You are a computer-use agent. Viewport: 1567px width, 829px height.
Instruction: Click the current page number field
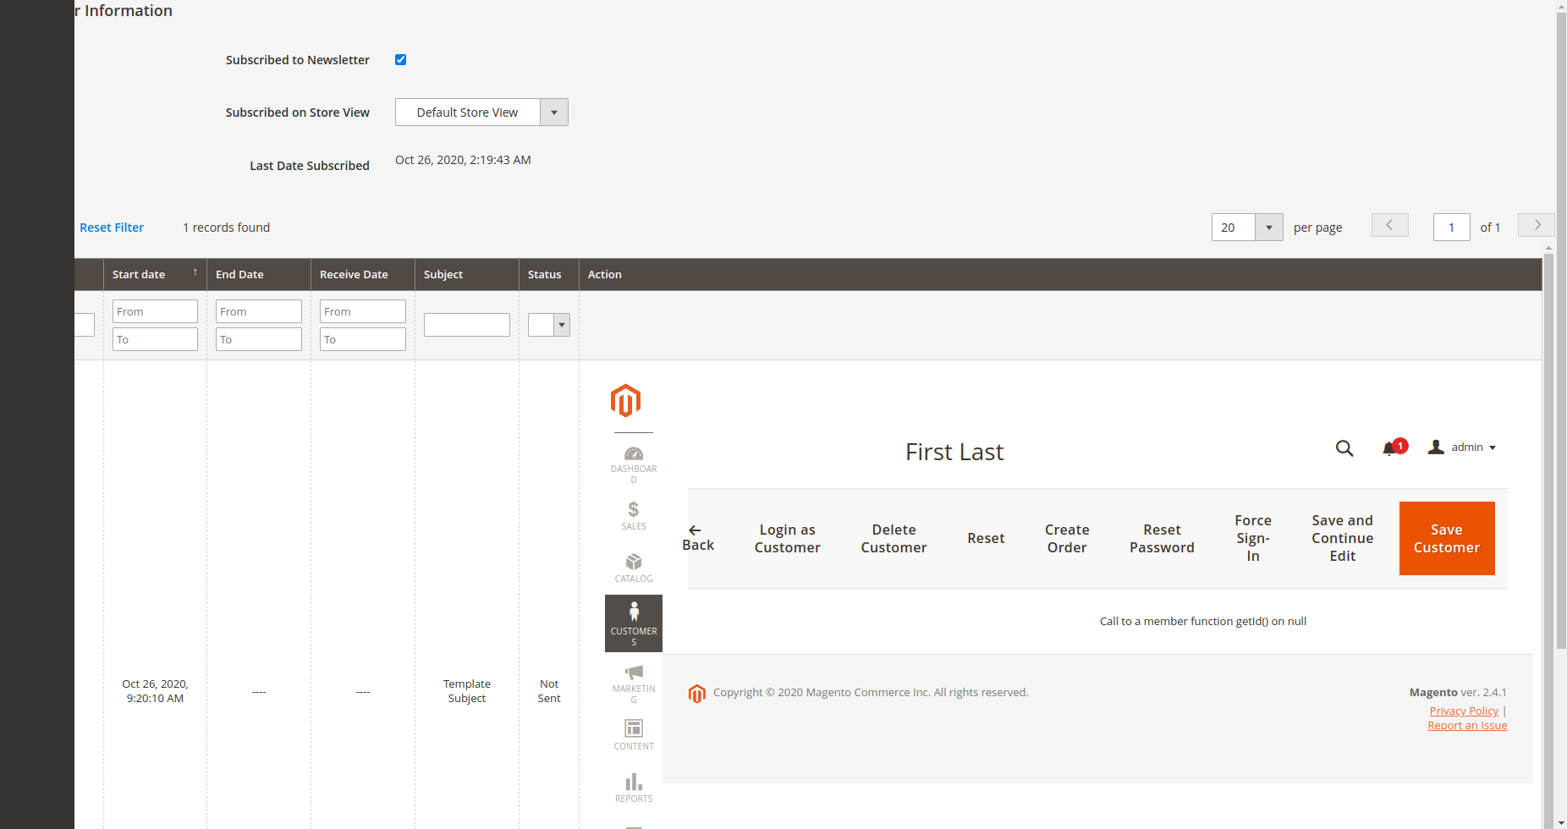tap(1452, 228)
